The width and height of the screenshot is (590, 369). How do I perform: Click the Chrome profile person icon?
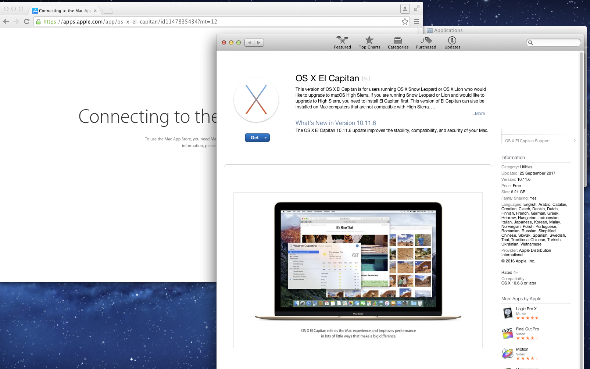tap(405, 8)
